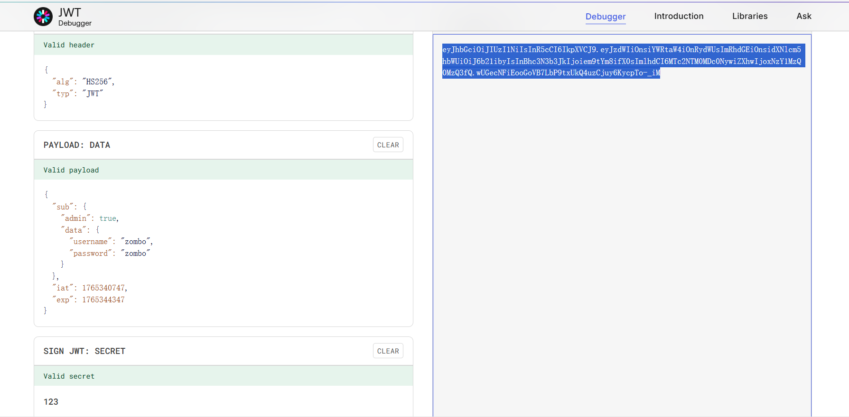Image resolution: width=849 pixels, height=417 pixels.
Task: Click the exp value 1765344347
Action: tap(103, 299)
